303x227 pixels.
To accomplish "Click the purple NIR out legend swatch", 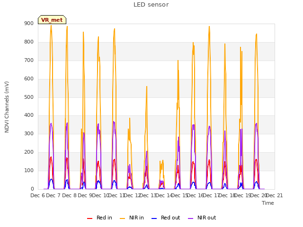I will 190,218.
